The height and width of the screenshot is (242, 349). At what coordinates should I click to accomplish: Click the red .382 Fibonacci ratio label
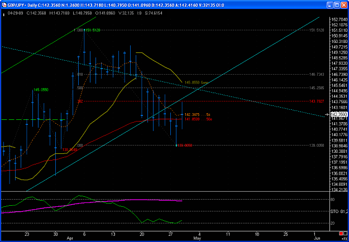tap(80, 101)
